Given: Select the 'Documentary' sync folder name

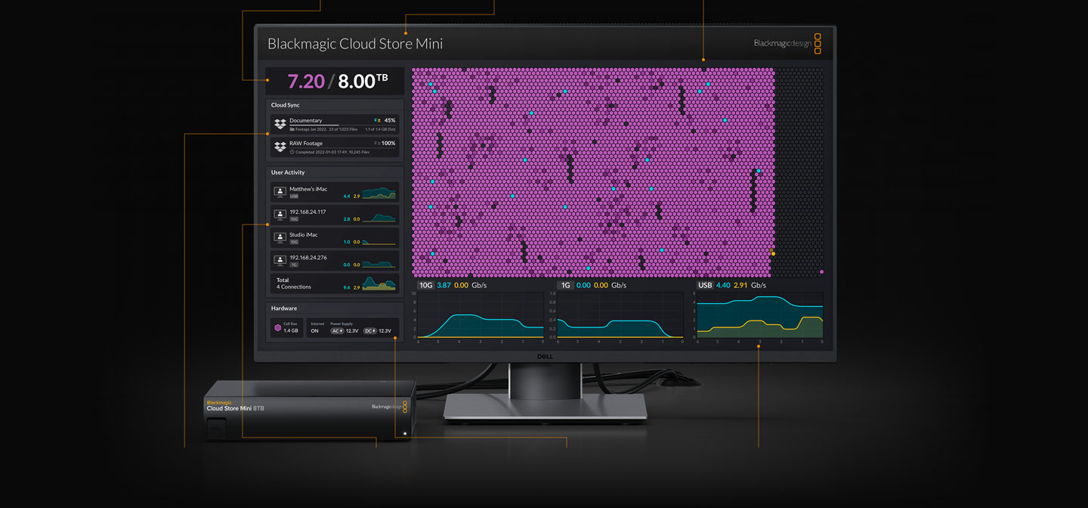Looking at the screenshot, I should pos(305,120).
